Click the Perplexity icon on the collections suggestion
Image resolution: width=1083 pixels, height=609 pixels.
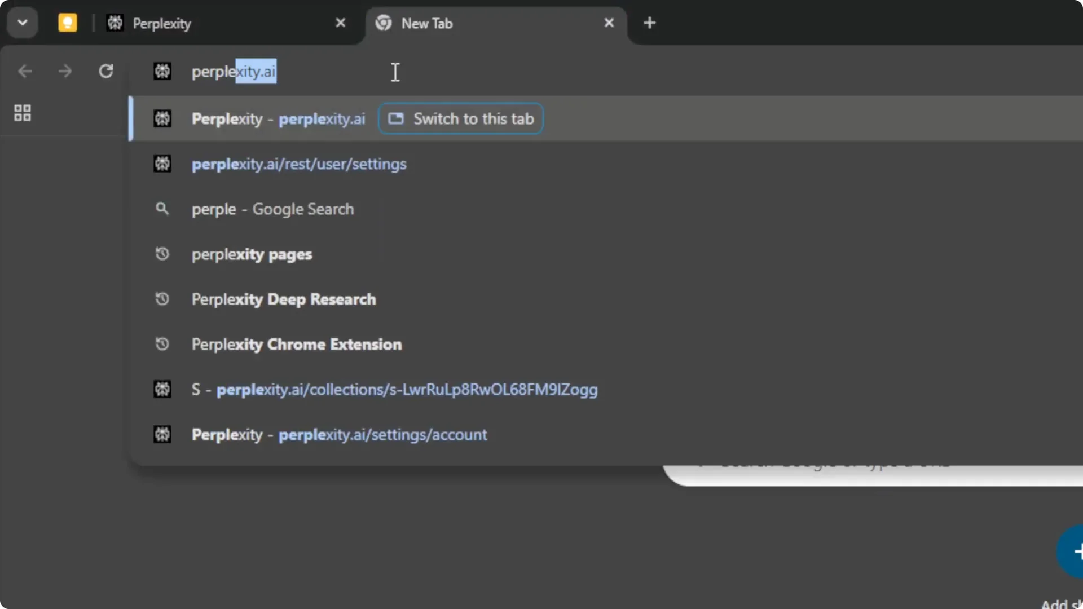pos(162,389)
